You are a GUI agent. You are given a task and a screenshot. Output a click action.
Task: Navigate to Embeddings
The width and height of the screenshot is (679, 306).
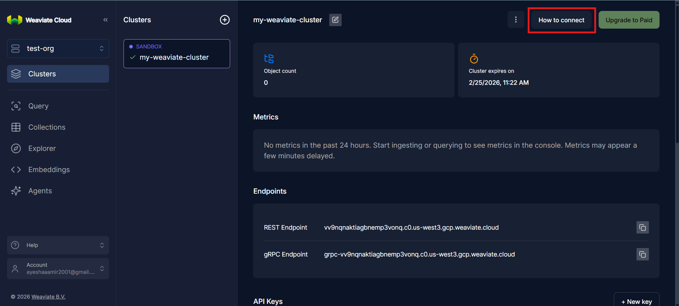[x=49, y=170]
